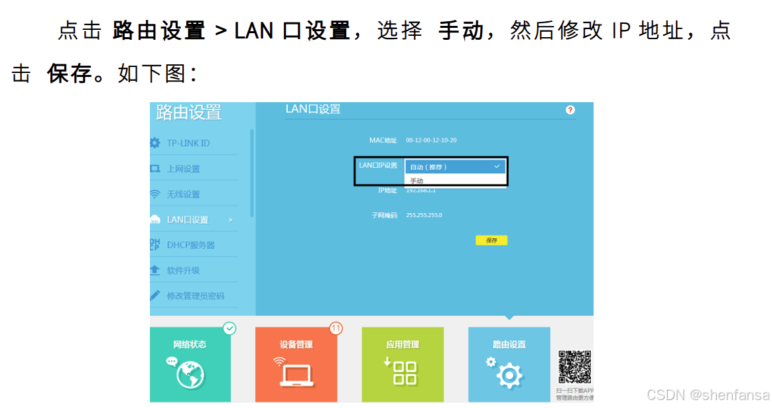Click the 软件升级 upload icon

tap(155, 270)
